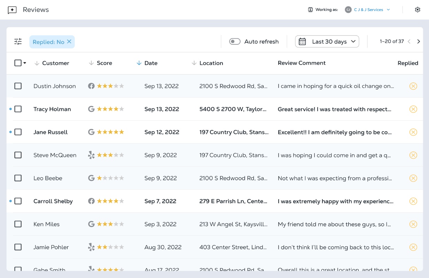
Task: Click not-replied icon for Carroll Shelby
Action: pos(413,201)
